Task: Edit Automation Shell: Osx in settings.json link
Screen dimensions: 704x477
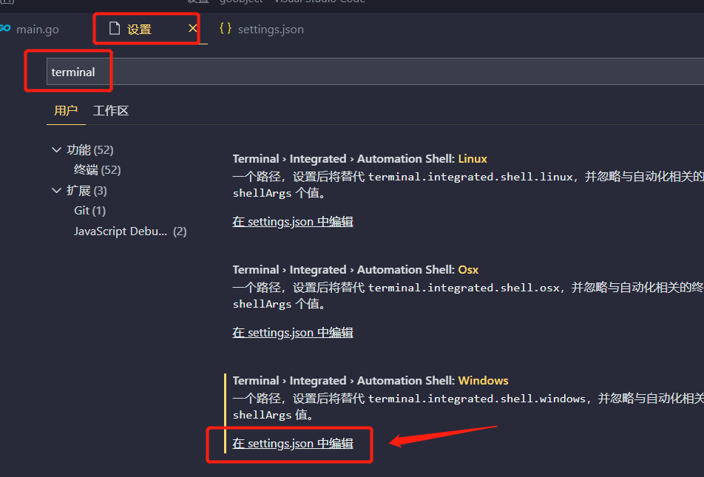Action: coord(293,332)
